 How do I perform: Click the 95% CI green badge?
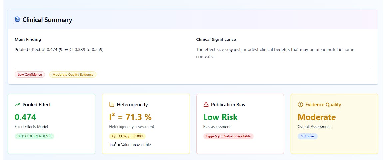[x=34, y=136]
